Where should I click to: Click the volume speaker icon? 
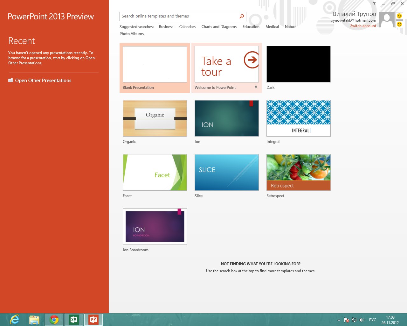pyautogui.click(x=362, y=320)
